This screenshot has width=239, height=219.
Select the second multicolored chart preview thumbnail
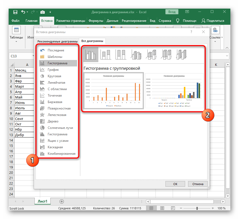click(174, 91)
